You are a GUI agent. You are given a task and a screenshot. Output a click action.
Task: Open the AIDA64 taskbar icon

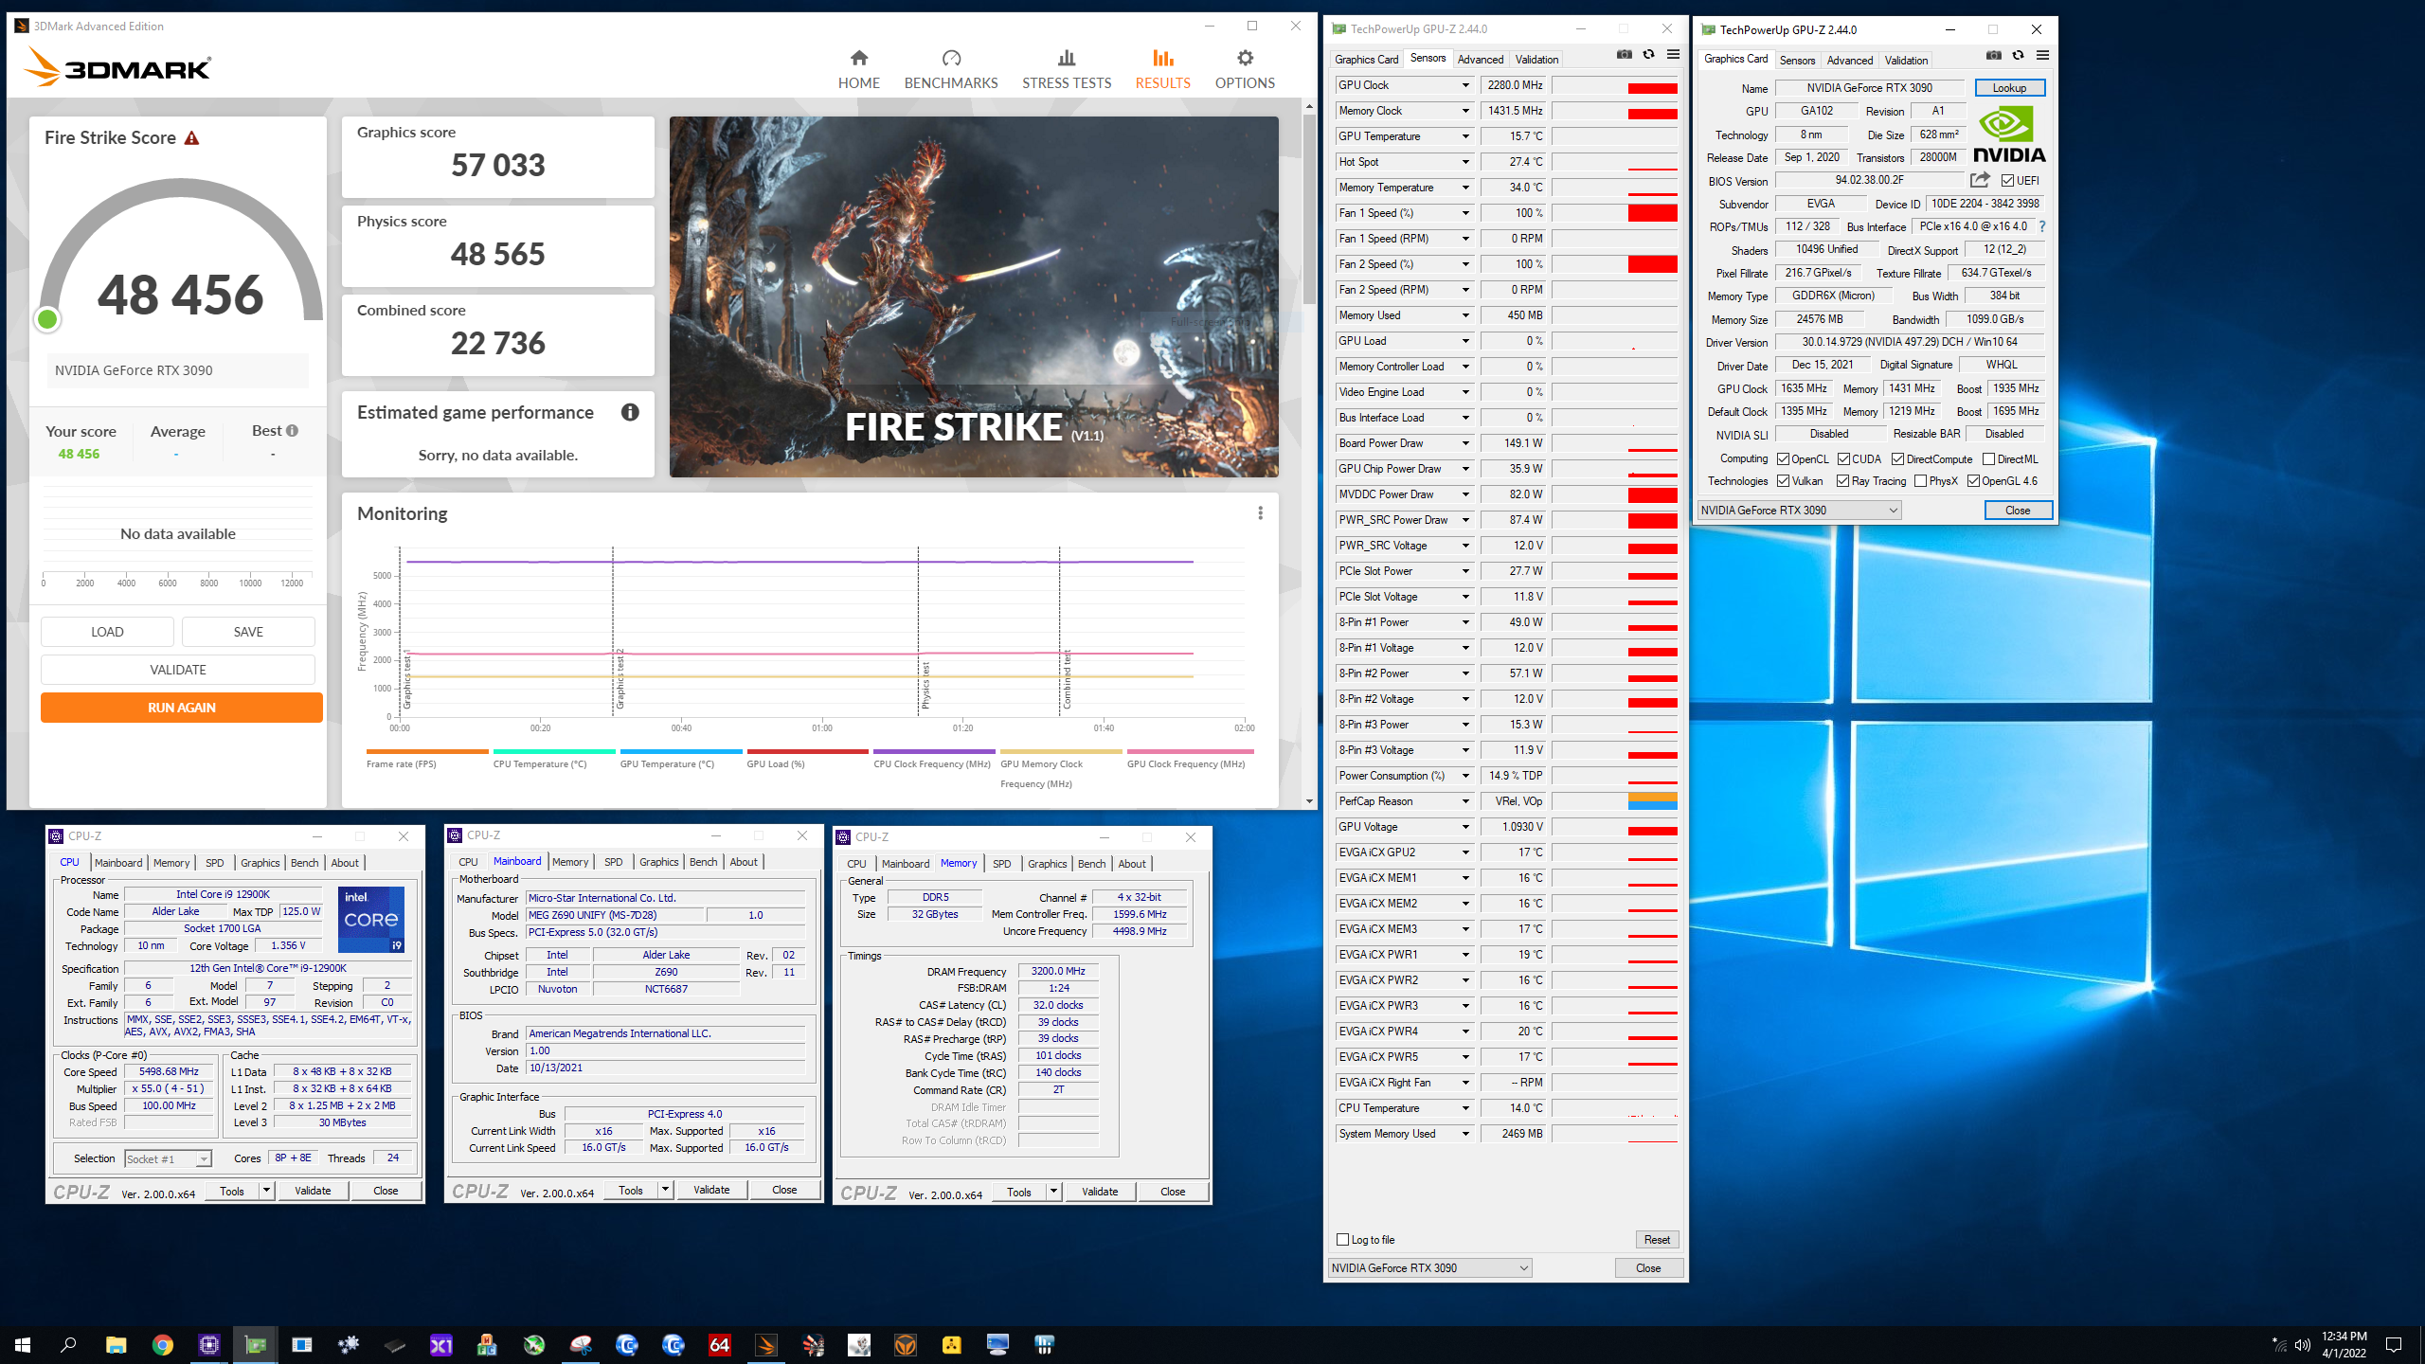point(720,1344)
